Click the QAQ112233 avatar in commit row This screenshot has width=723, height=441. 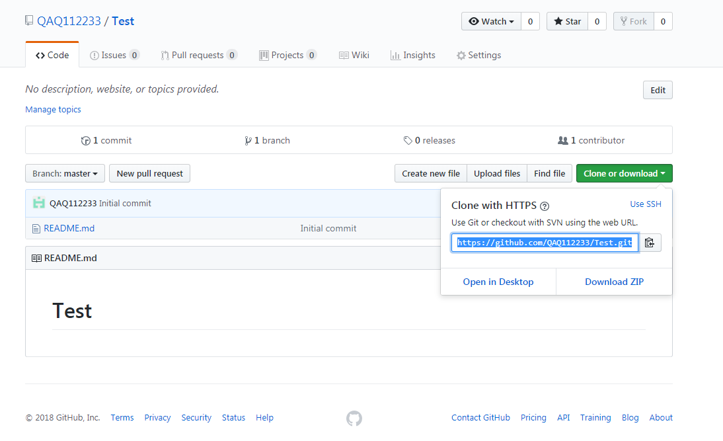[x=39, y=203]
